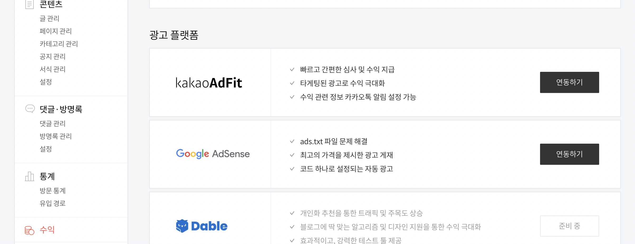Click checkmark beside 코드 하나로 설정되는 자동 광고
This screenshot has width=635, height=244.
click(x=292, y=169)
